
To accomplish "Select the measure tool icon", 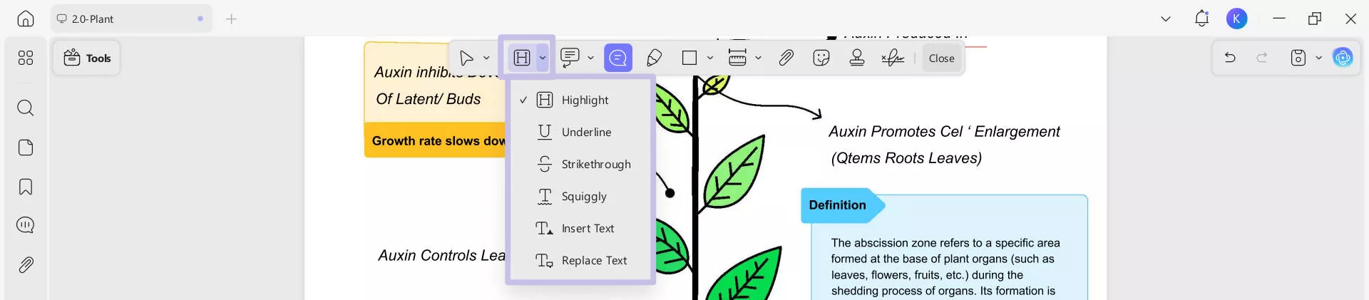I will tap(737, 58).
